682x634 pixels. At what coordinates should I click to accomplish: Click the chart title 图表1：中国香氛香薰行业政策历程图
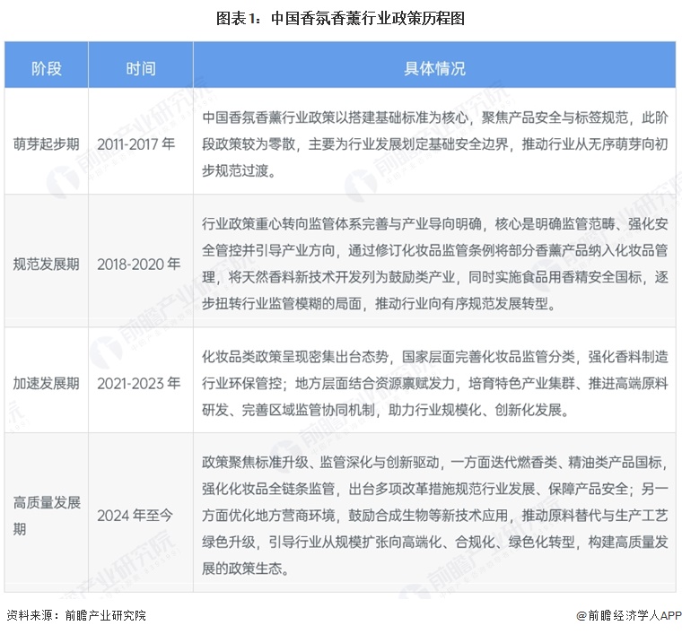pos(341,19)
